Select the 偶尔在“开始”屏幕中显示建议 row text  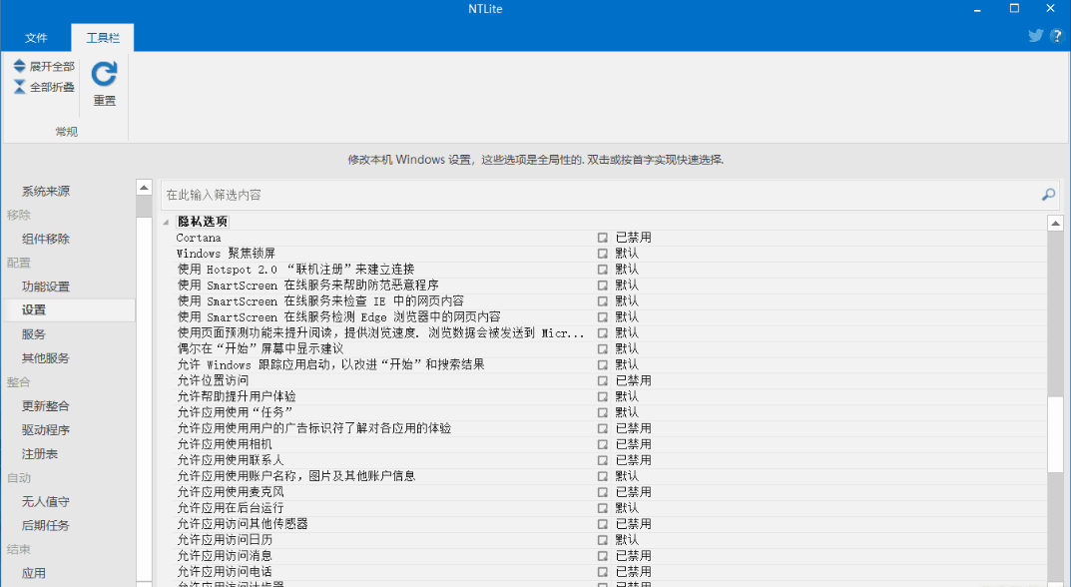point(261,349)
